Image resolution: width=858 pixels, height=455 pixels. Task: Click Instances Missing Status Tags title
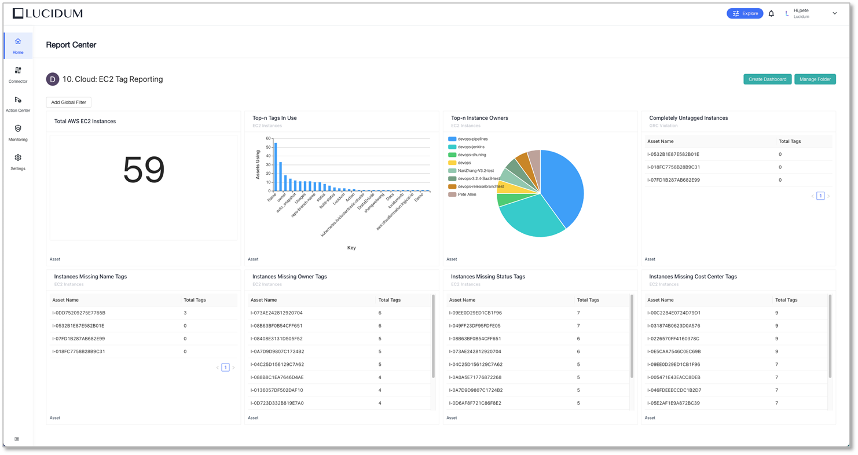(x=488, y=277)
